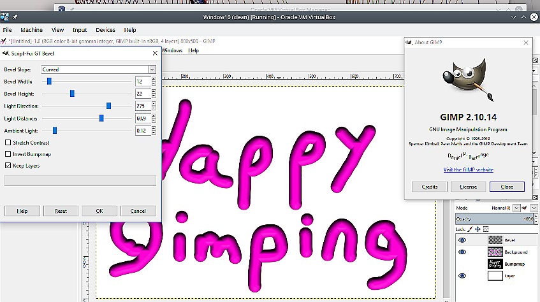Enable the Stretch Contrast checkbox
This screenshot has height=302, width=540.
coord(8,142)
